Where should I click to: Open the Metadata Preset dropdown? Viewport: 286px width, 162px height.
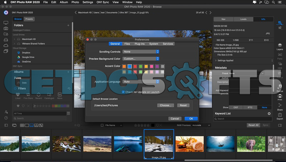(x=247, y=74)
